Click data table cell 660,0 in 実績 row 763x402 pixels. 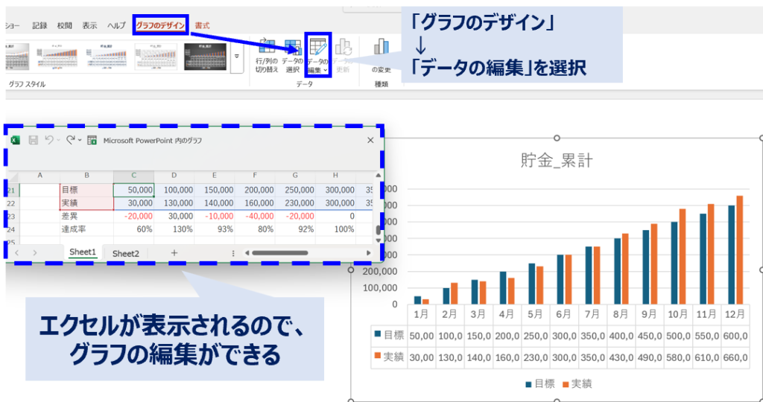735,358
